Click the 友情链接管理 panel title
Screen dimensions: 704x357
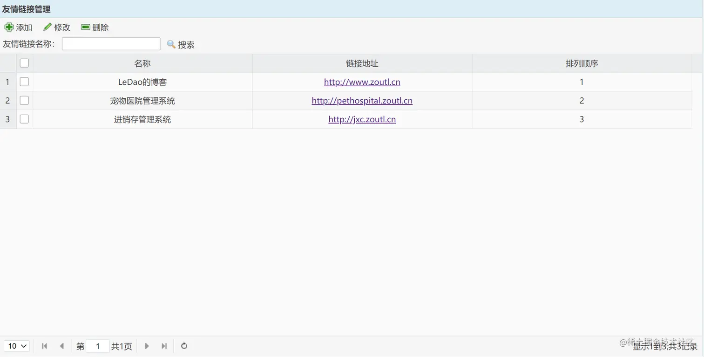[27, 9]
